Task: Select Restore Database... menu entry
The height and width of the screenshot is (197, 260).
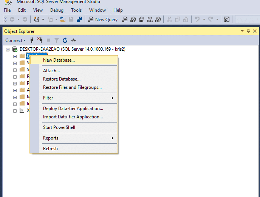Action: 74,79
